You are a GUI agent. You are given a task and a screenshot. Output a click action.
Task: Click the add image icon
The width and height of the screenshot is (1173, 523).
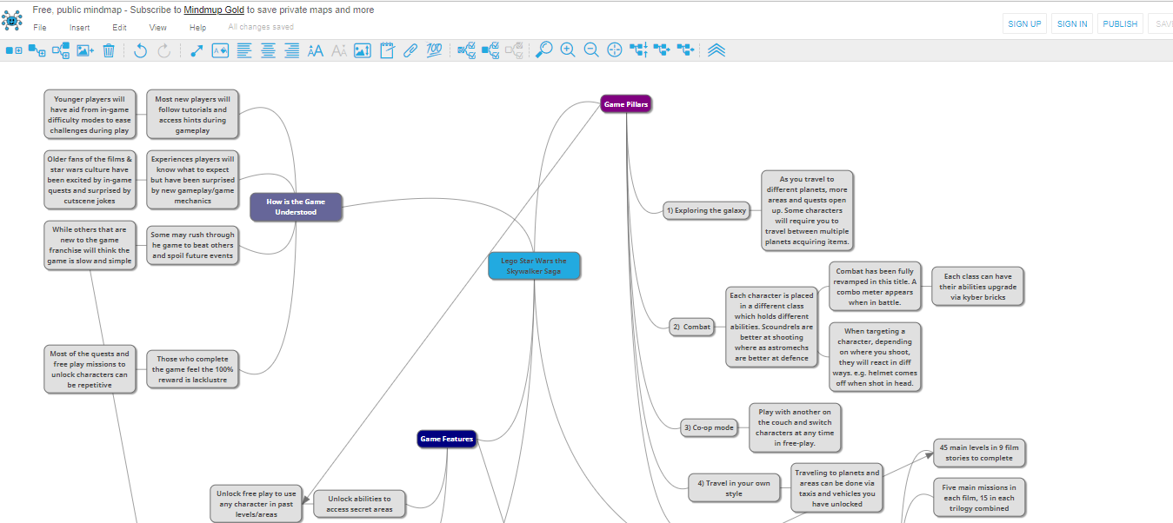click(85, 50)
